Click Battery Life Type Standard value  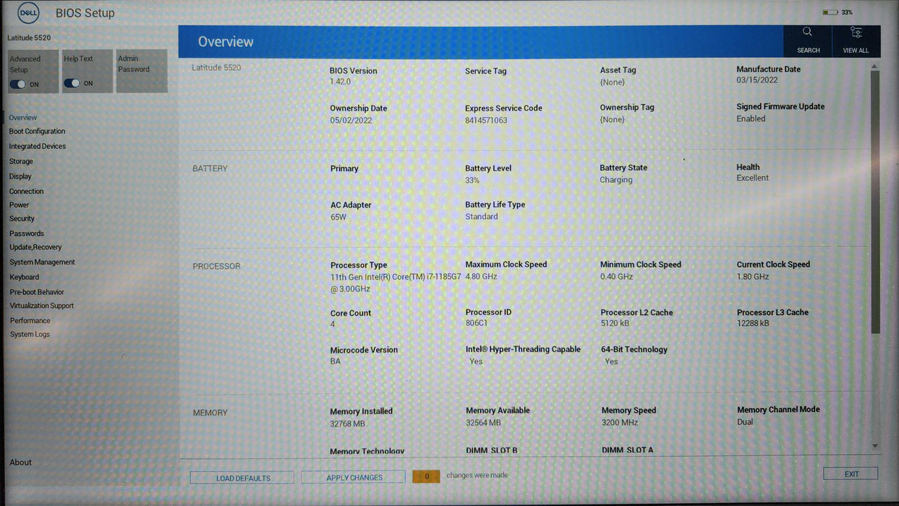pyautogui.click(x=482, y=217)
